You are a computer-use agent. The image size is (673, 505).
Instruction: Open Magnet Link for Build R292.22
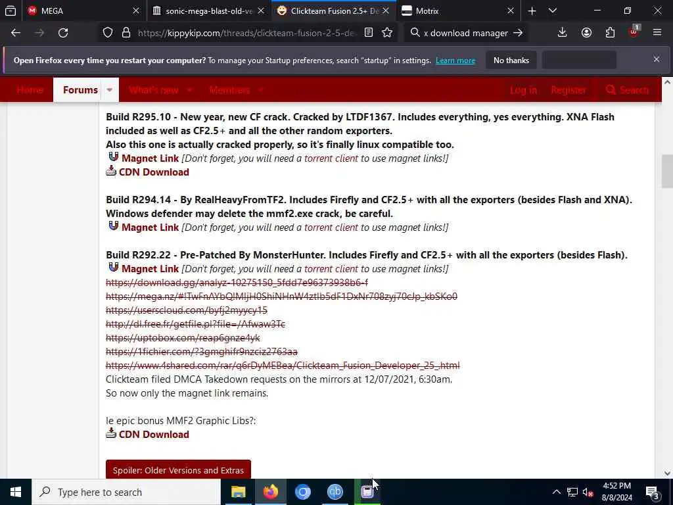point(150,269)
